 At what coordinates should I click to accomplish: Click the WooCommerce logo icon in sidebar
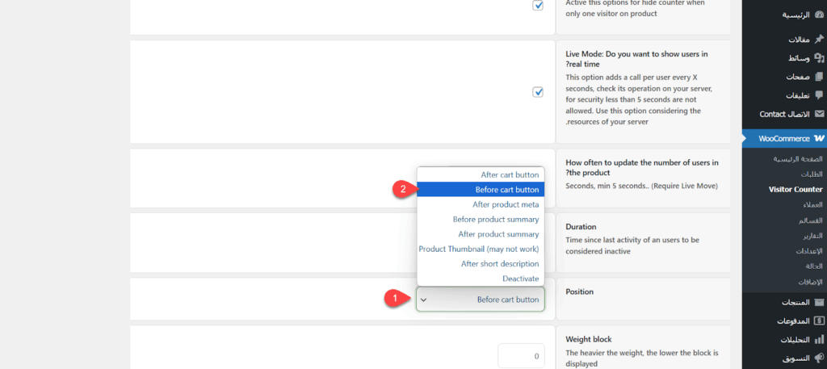click(819, 139)
